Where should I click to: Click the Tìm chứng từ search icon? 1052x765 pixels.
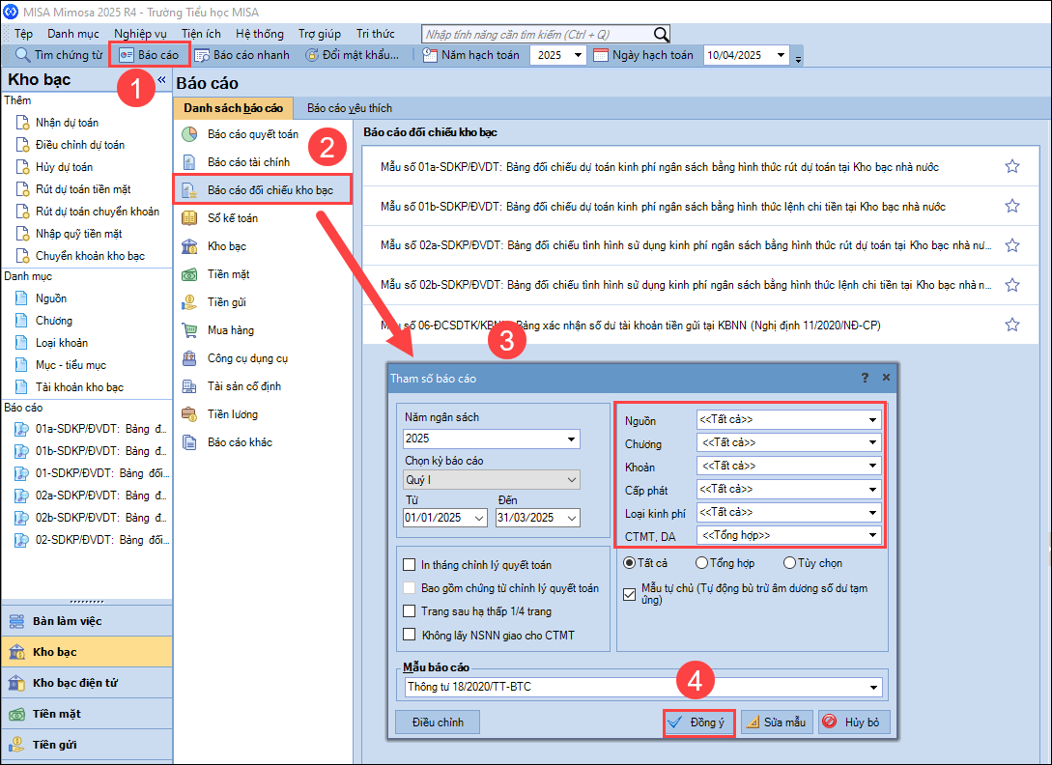(x=23, y=55)
